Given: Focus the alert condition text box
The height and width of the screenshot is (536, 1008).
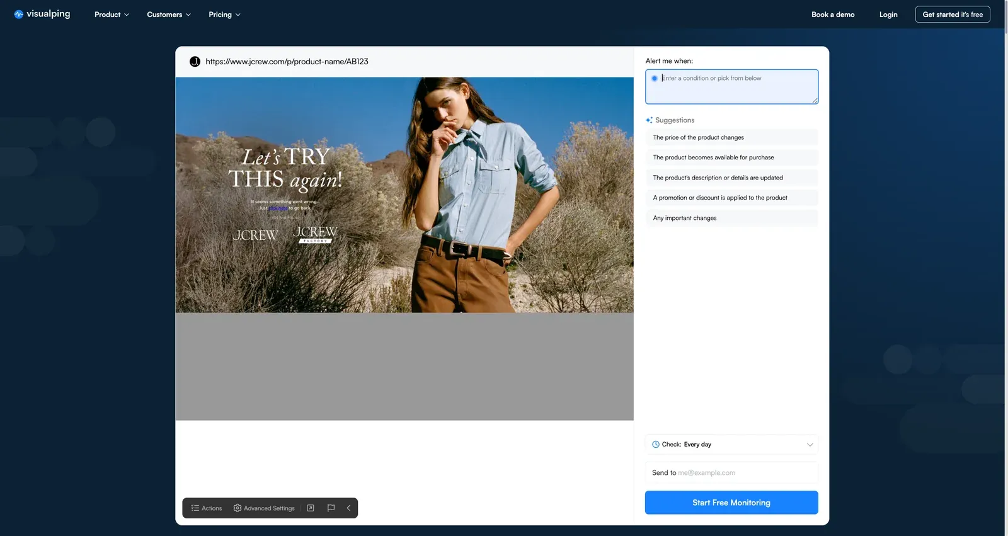Looking at the screenshot, I should (731, 87).
